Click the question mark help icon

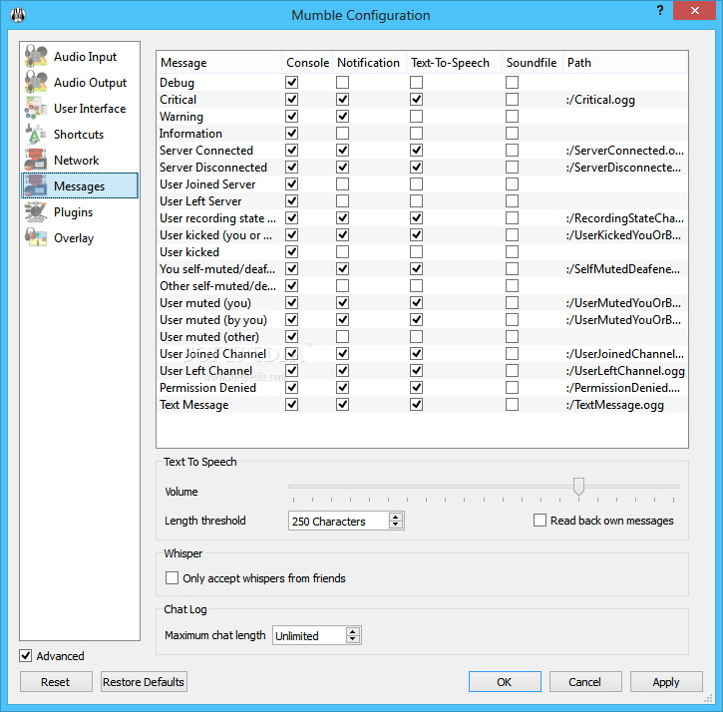point(660,10)
